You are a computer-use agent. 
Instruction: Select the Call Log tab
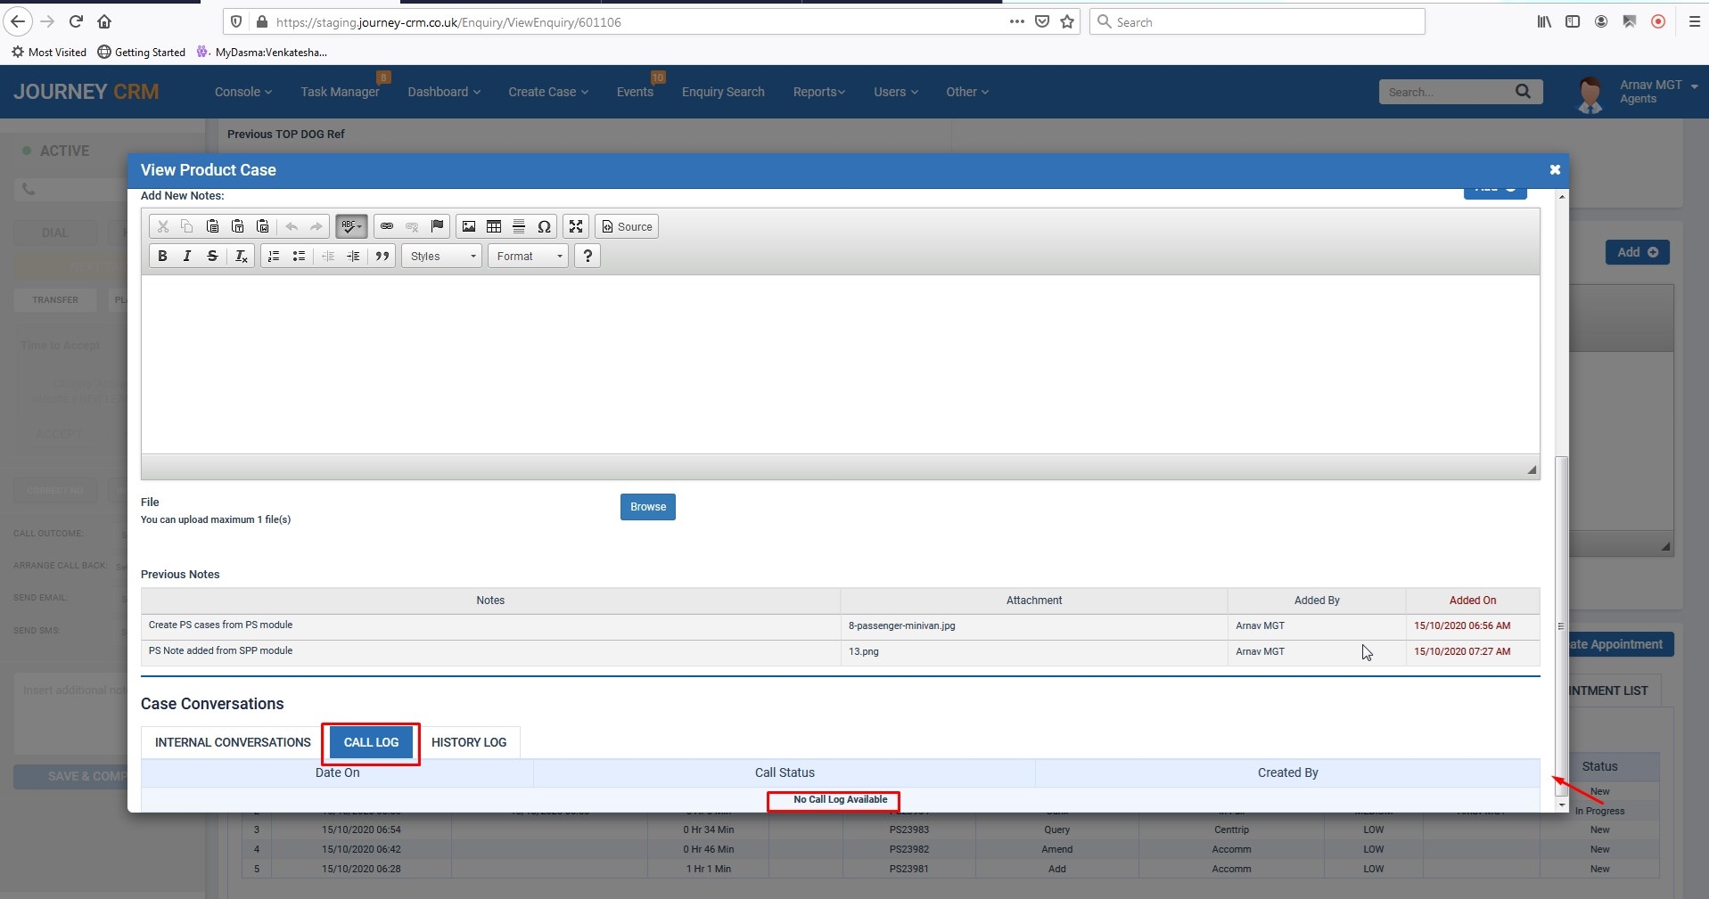click(x=372, y=742)
